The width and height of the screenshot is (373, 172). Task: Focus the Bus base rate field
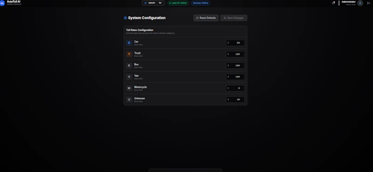coord(235,66)
